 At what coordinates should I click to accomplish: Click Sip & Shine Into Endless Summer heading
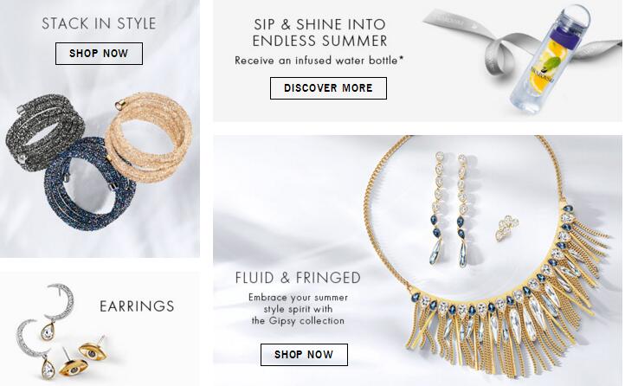319,32
